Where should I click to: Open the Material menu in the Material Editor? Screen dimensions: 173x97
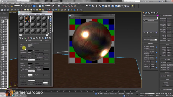click(x=26, y=14)
